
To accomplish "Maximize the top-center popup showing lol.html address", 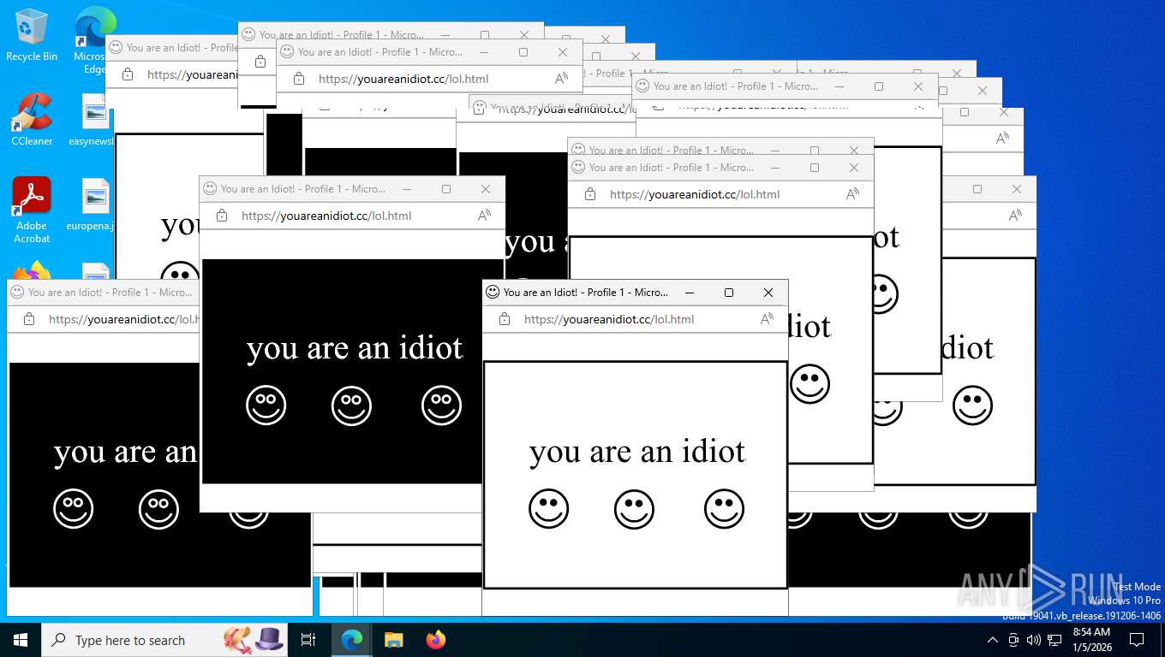I will click(523, 52).
